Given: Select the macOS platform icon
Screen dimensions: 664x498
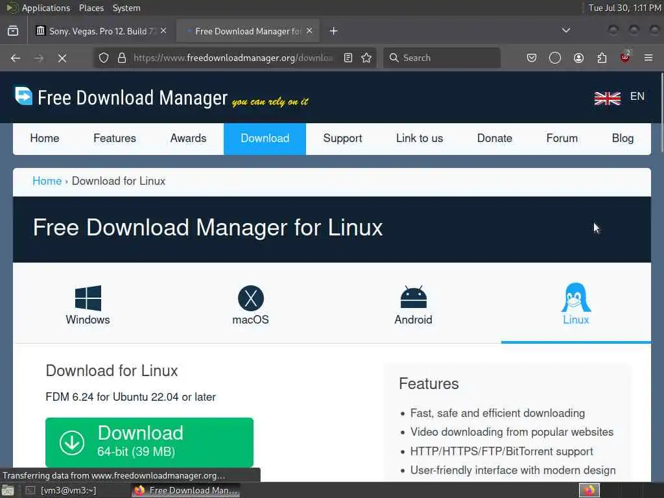Looking at the screenshot, I should [x=251, y=298].
